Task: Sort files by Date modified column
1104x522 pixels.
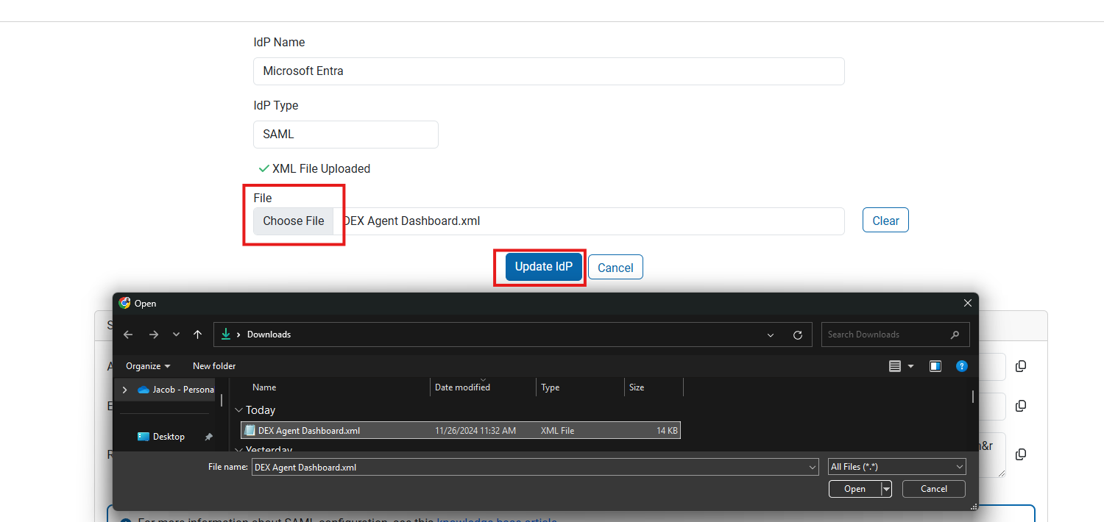Action: (462, 387)
